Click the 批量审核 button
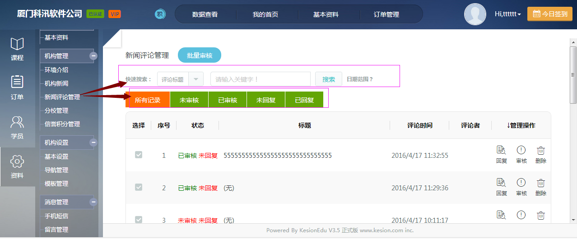 point(200,55)
